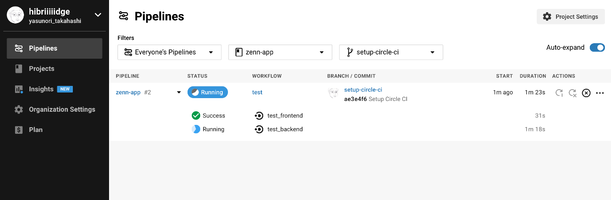Open the setup-circle-ci branch filter dropdown
This screenshot has height=200, width=611.
tap(391, 52)
